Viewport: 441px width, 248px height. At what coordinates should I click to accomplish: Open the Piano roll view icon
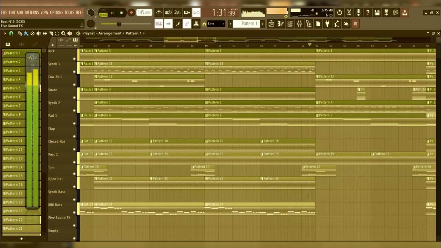coord(280,24)
